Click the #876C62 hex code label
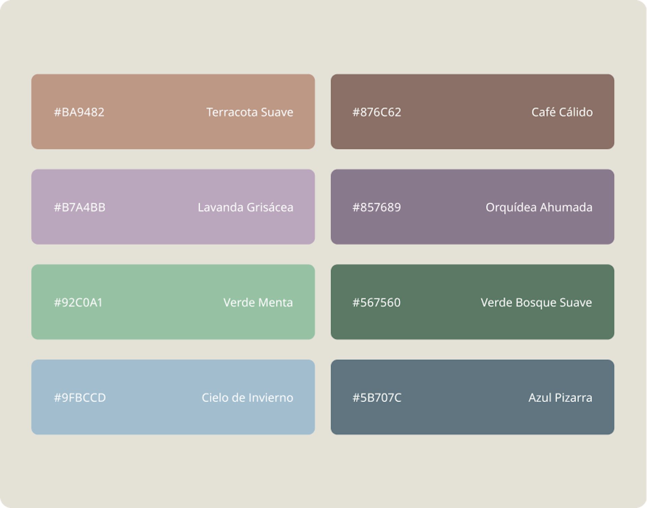The image size is (647, 508). click(377, 112)
